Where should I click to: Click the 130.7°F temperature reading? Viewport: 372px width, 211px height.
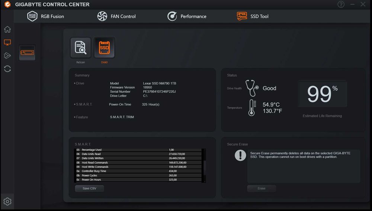click(272, 111)
